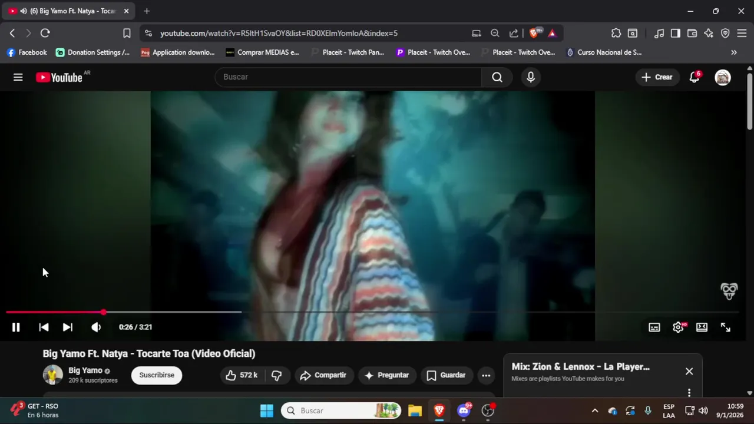The image size is (754, 424).
Task: Open the mix playlist vertical dots menu
Action: tap(689, 392)
